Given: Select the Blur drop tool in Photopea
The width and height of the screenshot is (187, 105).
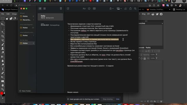Looking at the screenshot, I should coord(3,61).
